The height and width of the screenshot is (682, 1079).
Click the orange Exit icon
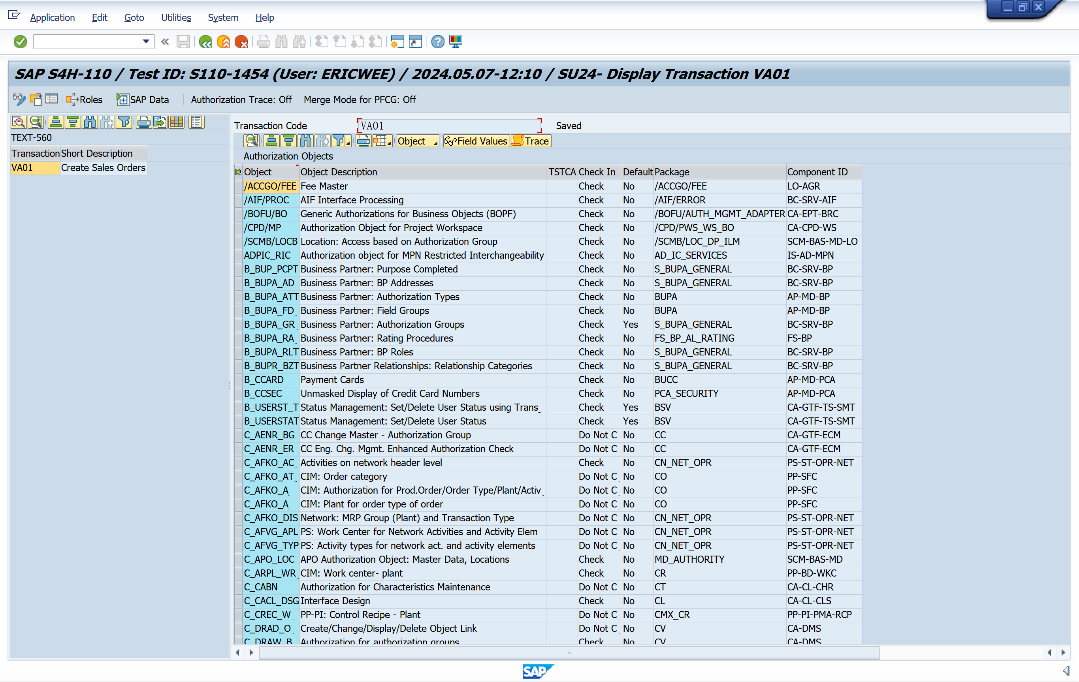pos(223,41)
